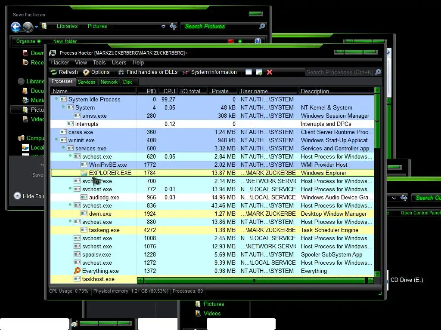Click the audiodg.exe process icon
441x330 pixels.
(x=84, y=197)
